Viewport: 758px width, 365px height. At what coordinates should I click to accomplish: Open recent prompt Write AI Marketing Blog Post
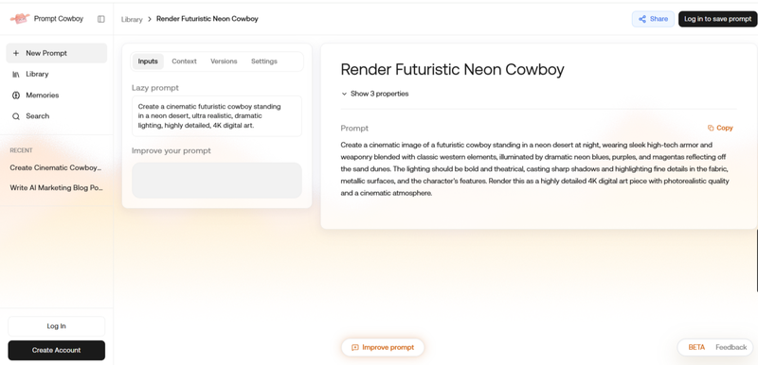click(56, 187)
